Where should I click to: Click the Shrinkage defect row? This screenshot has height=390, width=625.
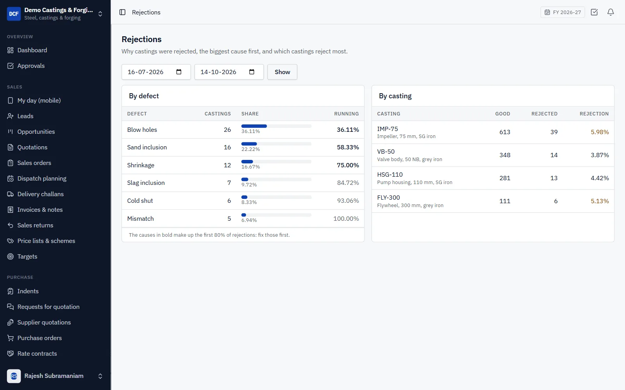pyautogui.click(x=243, y=165)
